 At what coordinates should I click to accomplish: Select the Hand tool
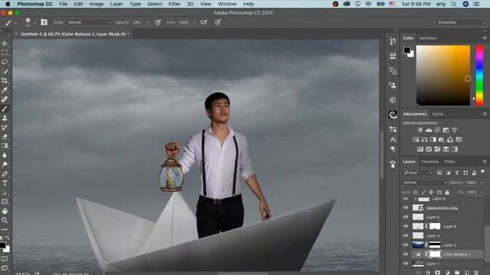pyautogui.click(x=5, y=211)
